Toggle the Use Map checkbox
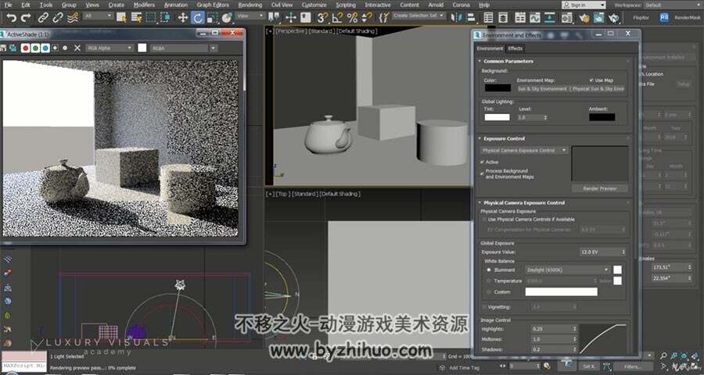704x375 pixels. (592, 80)
